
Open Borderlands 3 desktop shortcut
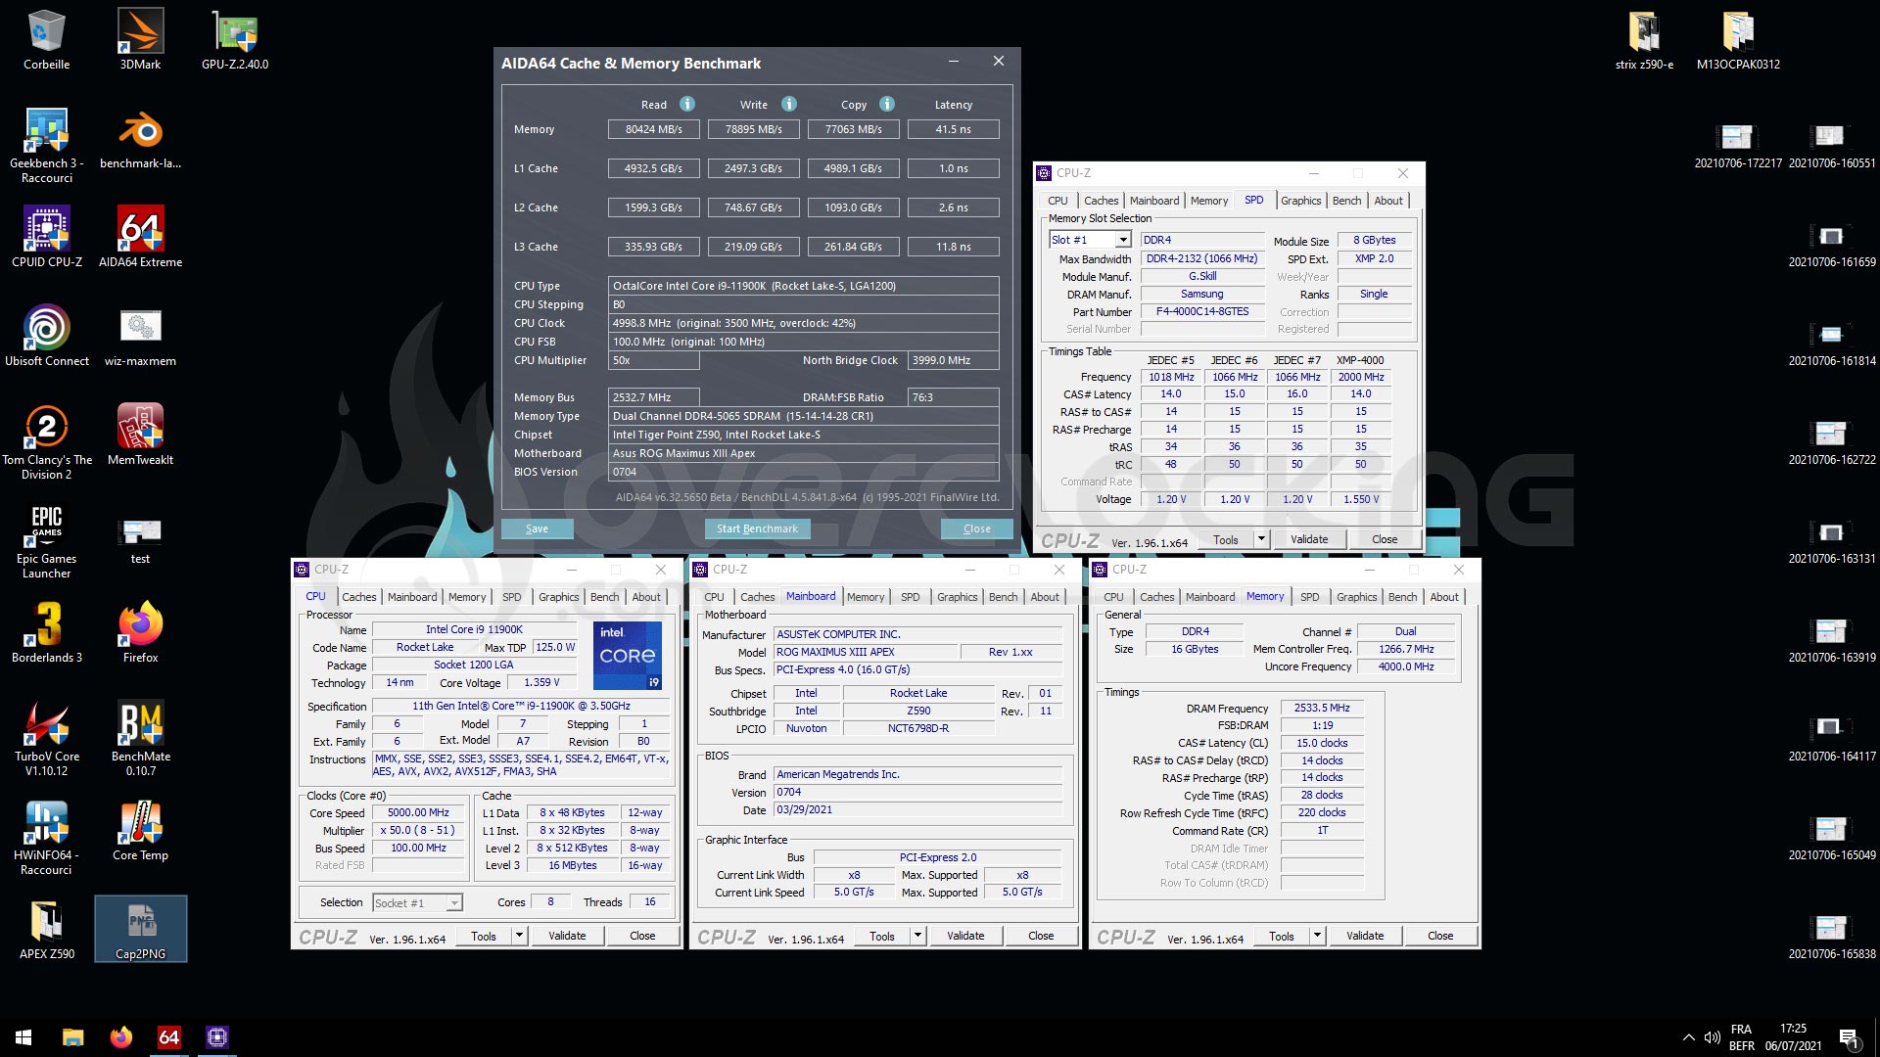(x=46, y=632)
